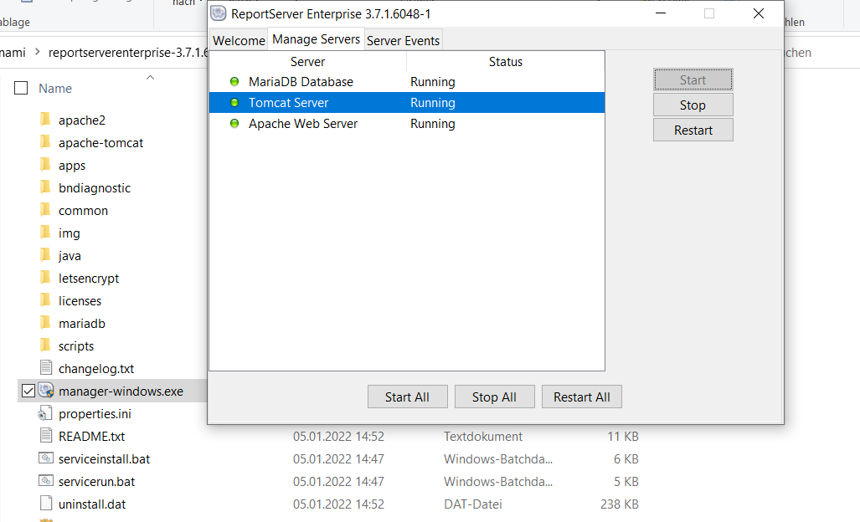Click MariaDB Database green status indicator
Image resolution: width=860 pixels, height=522 pixels.
pos(234,82)
